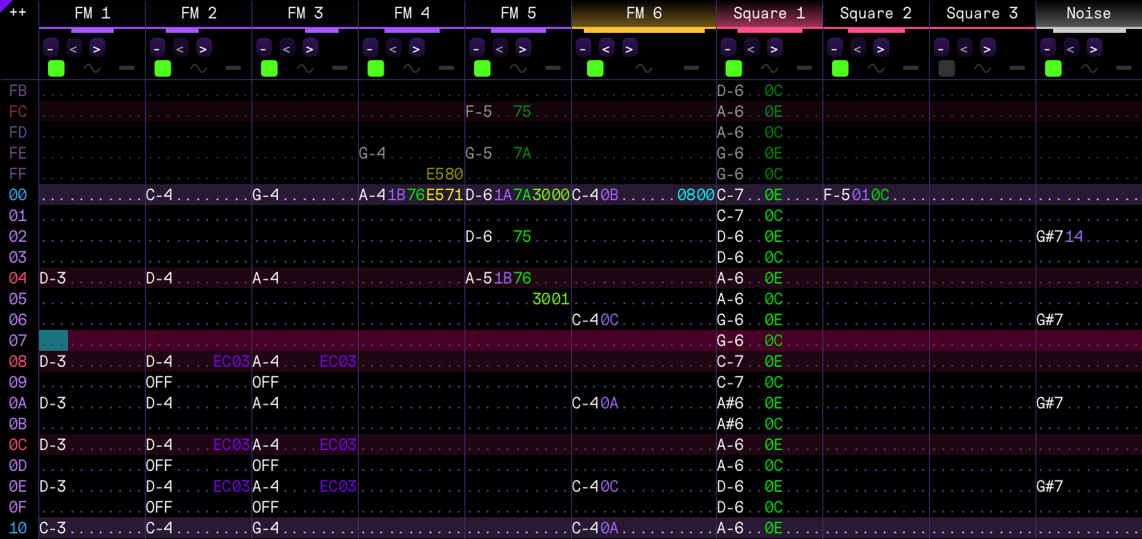Select the teal cursor cell in row 07
The height and width of the screenshot is (539, 1142).
coord(54,340)
